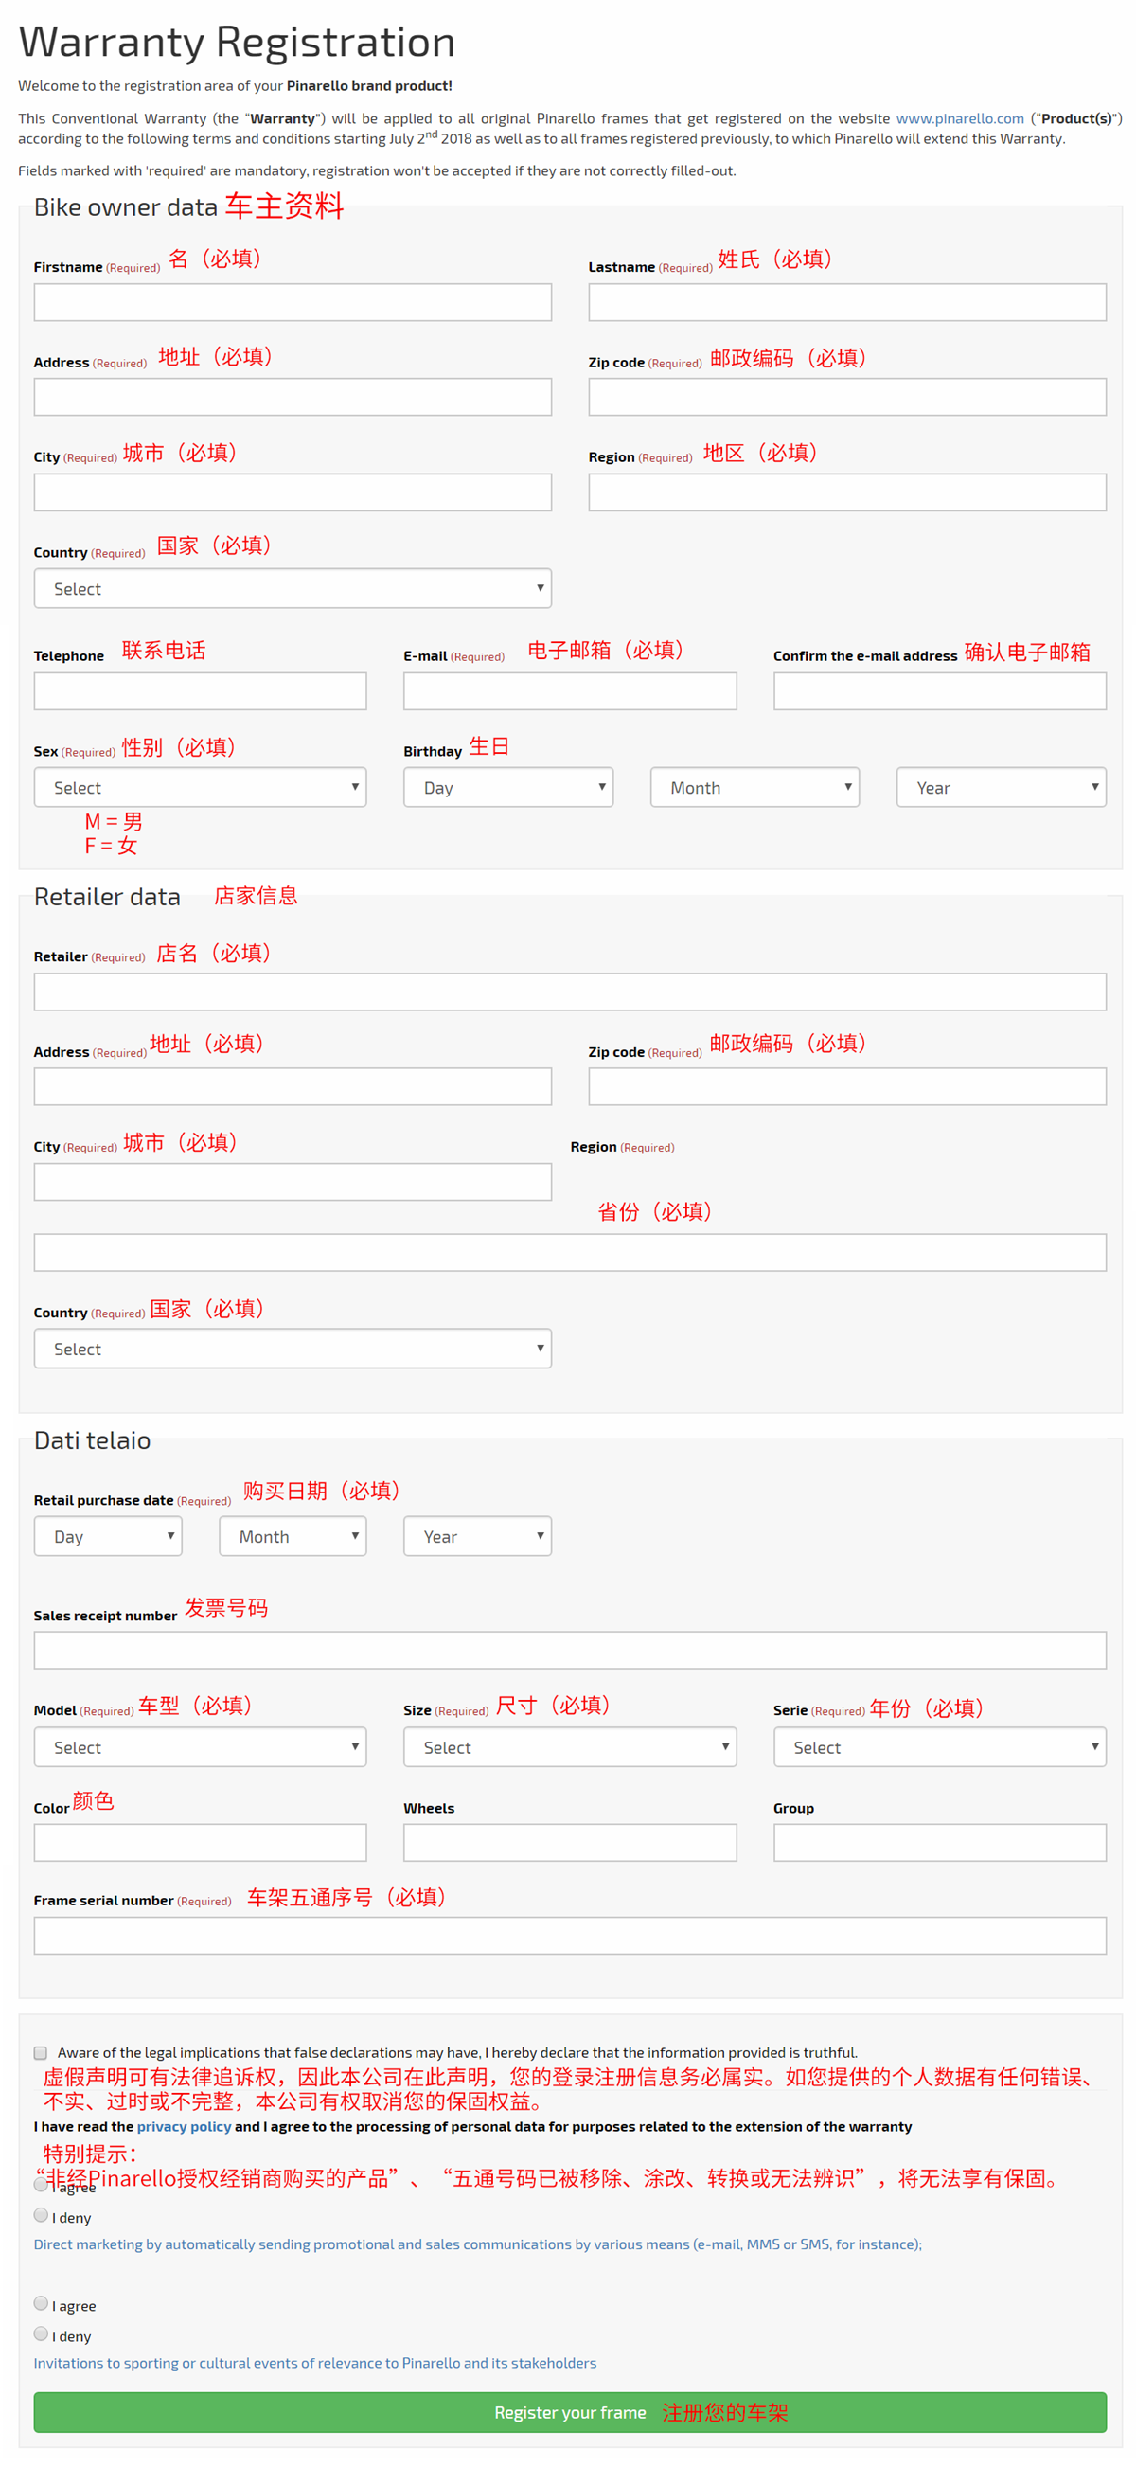This screenshot has width=1136, height=2485.
Task: Click the bike owner City field
Action: (293, 492)
